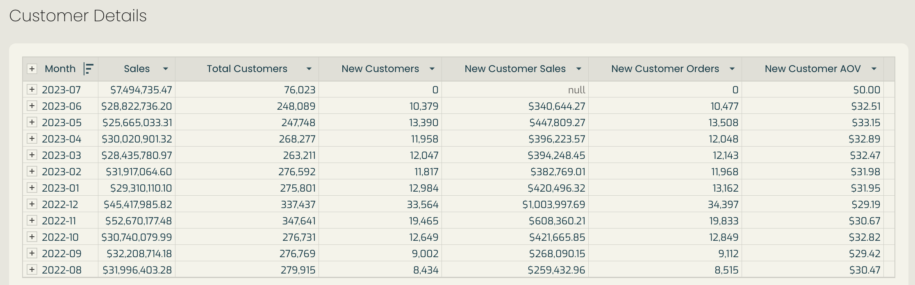This screenshot has height=285, width=915.
Task: Click the Month column header label
Action: pos(60,69)
